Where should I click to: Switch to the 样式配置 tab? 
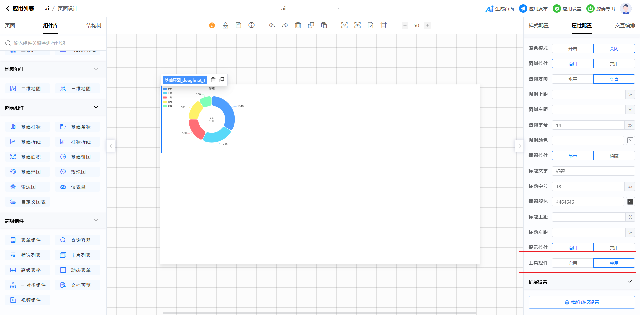coord(538,26)
